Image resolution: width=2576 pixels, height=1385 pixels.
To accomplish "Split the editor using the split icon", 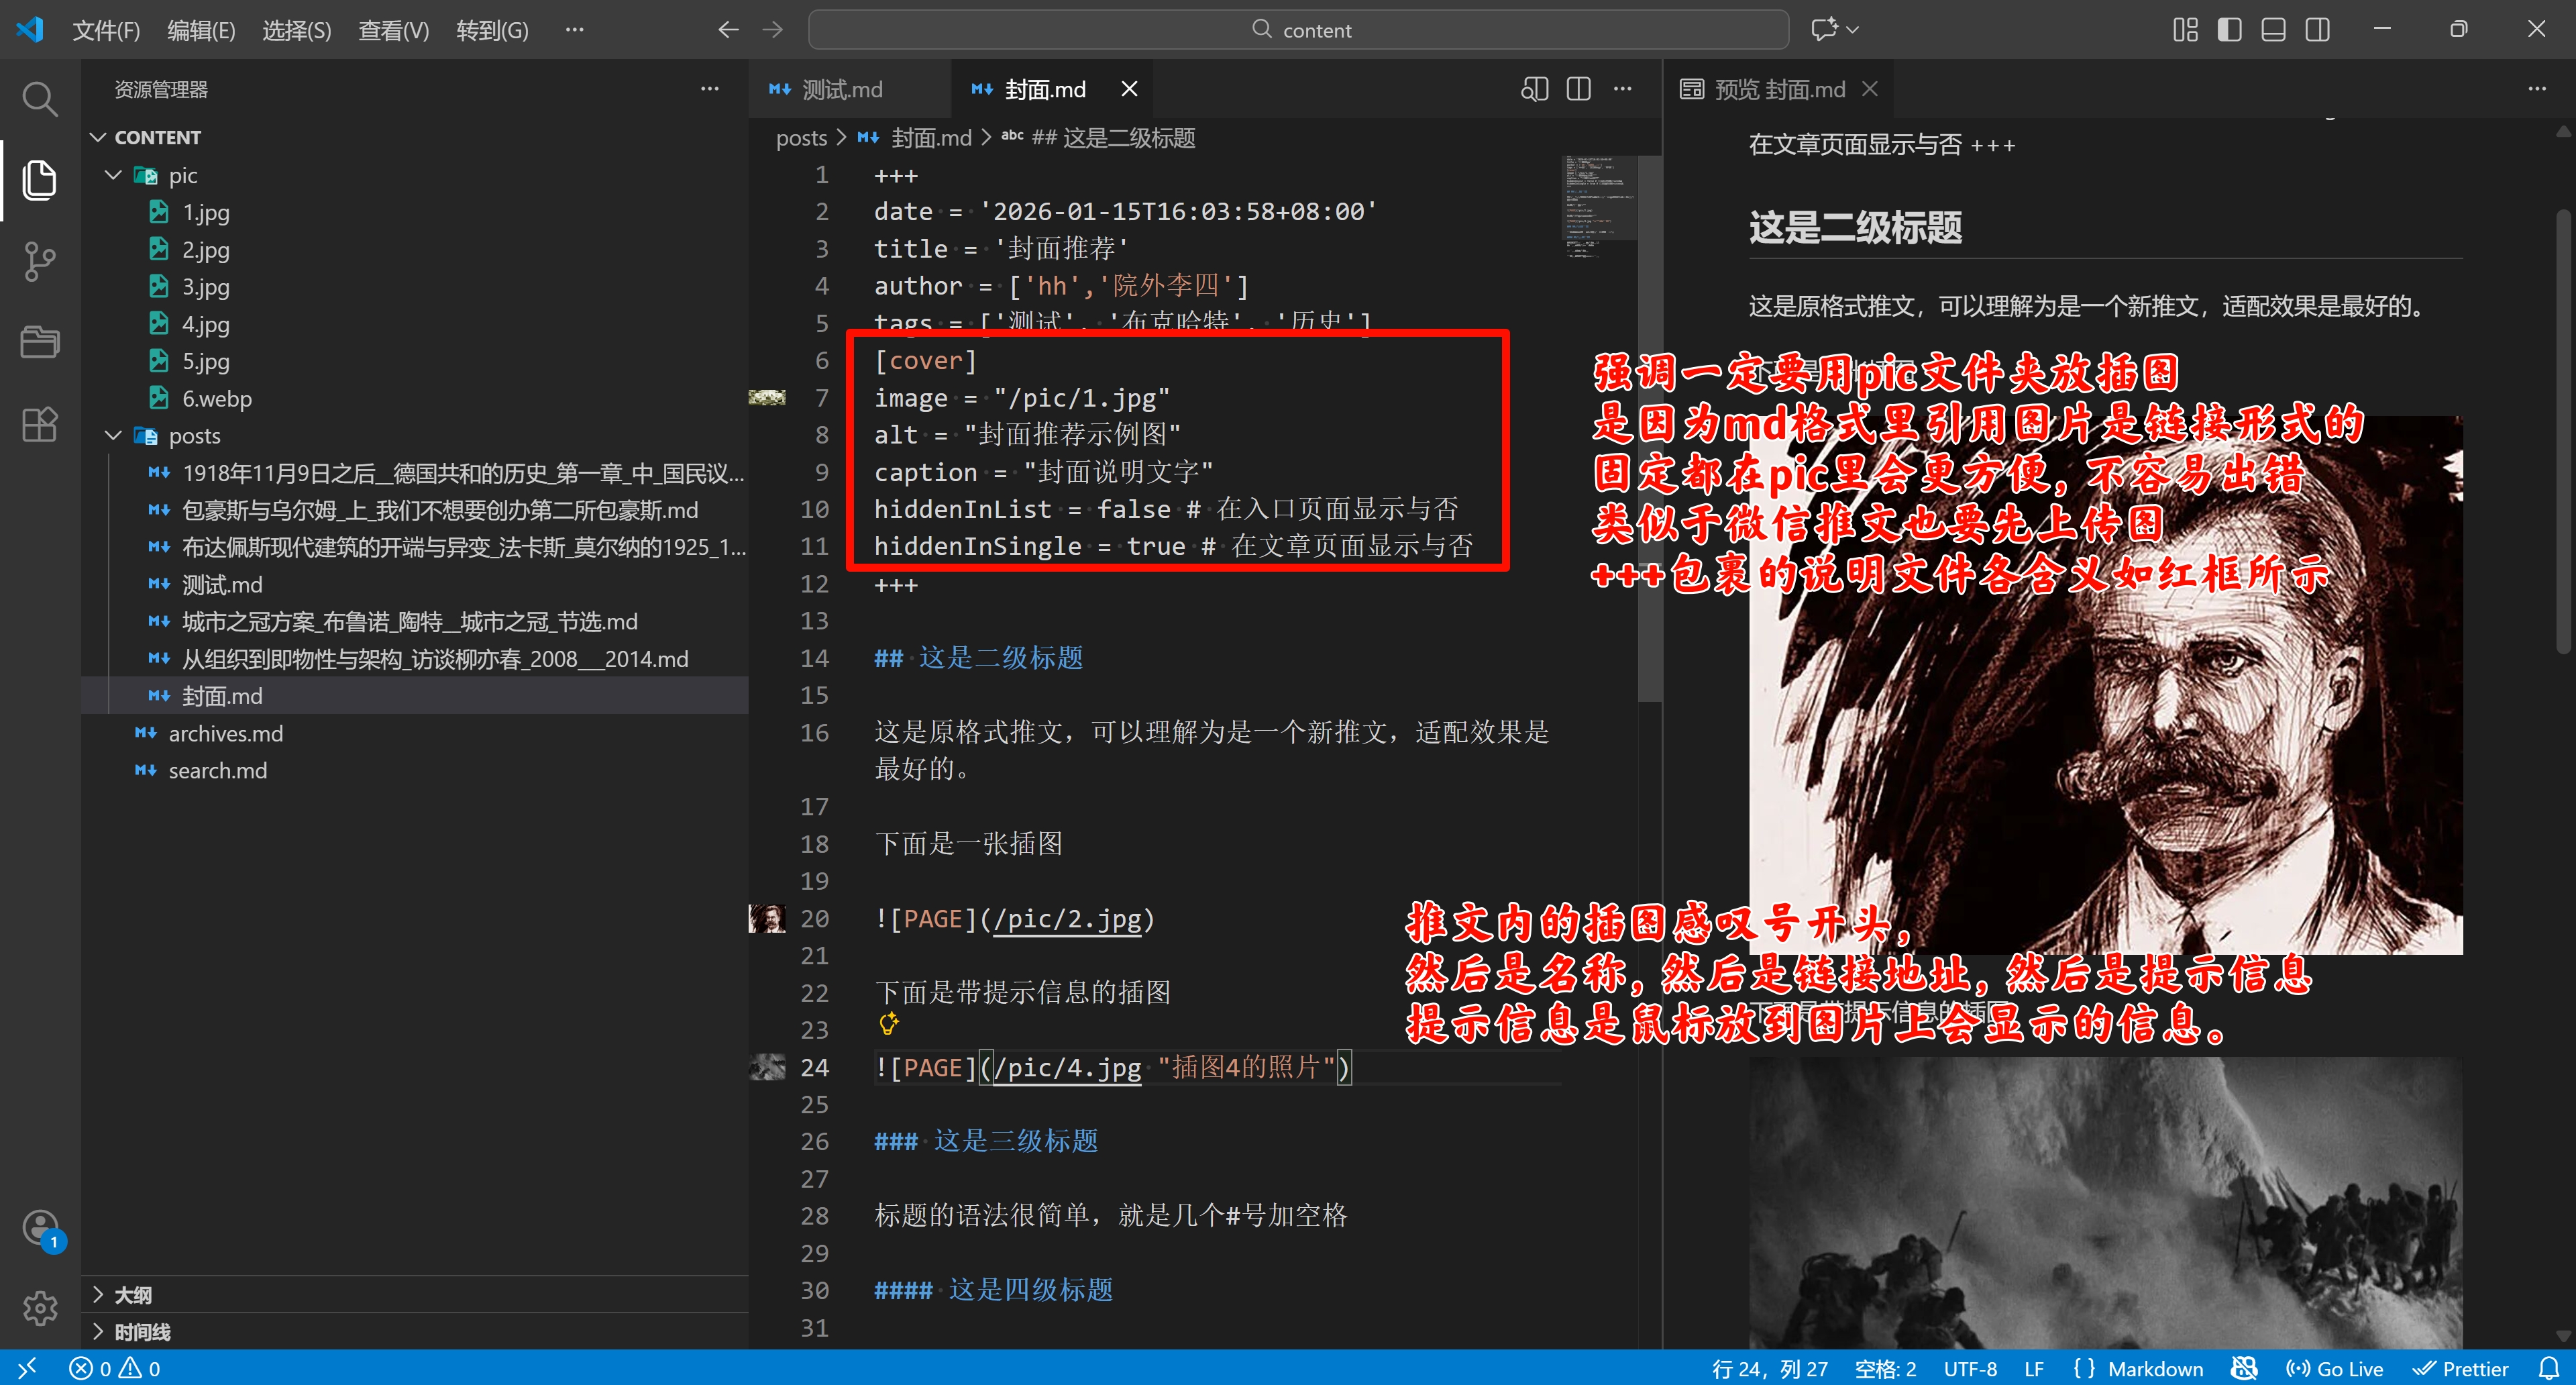I will point(1578,89).
